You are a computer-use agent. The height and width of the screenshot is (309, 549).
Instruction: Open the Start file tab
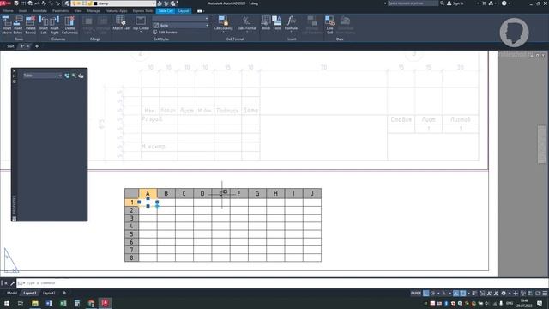(10, 46)
